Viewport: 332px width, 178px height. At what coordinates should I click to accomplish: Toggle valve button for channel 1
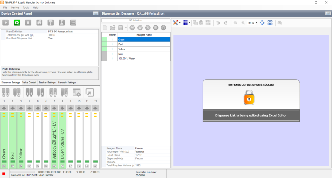pyautogui.click(x=4, y=108)
